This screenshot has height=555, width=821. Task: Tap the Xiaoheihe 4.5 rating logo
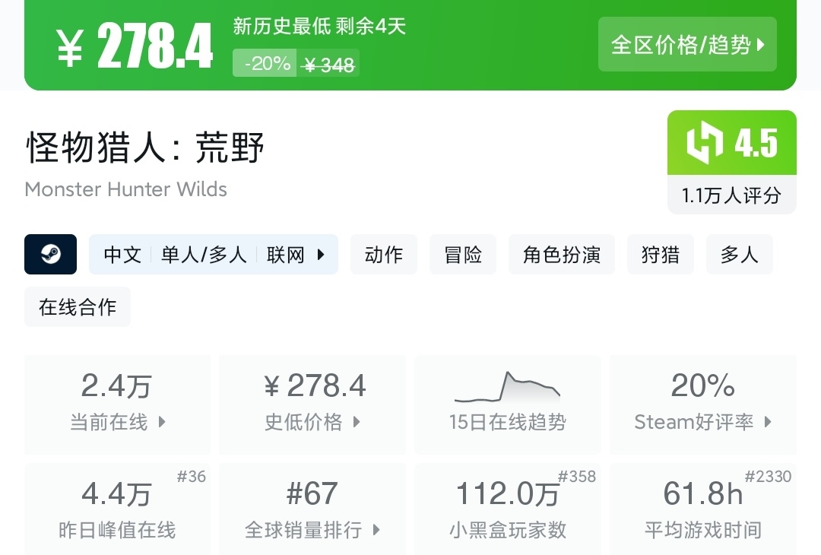(731, 143)
